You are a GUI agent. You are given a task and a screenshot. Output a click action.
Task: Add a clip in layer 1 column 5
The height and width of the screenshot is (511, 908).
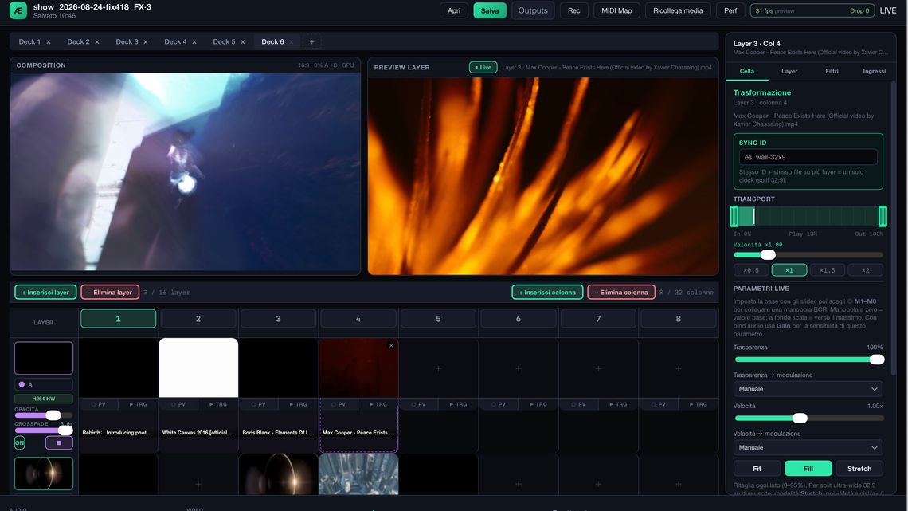tap(438, 368)
